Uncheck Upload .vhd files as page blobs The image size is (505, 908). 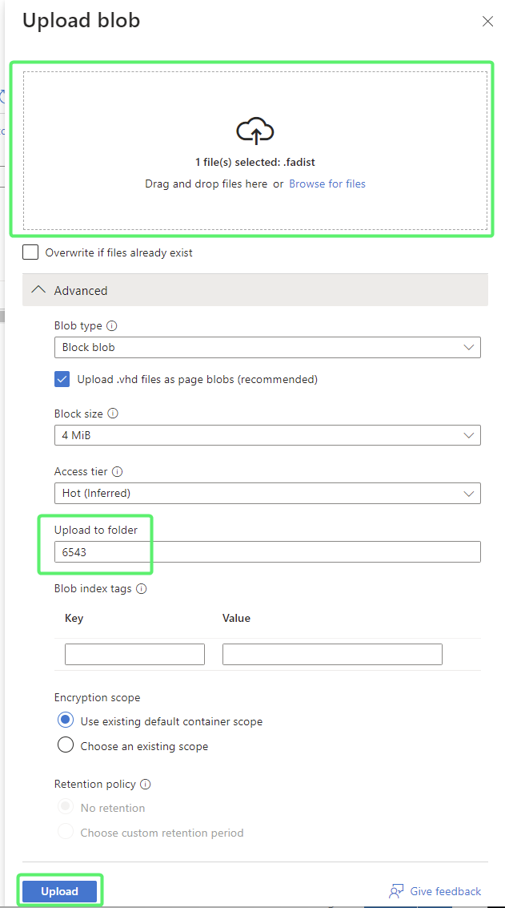(x=62, y=379)
